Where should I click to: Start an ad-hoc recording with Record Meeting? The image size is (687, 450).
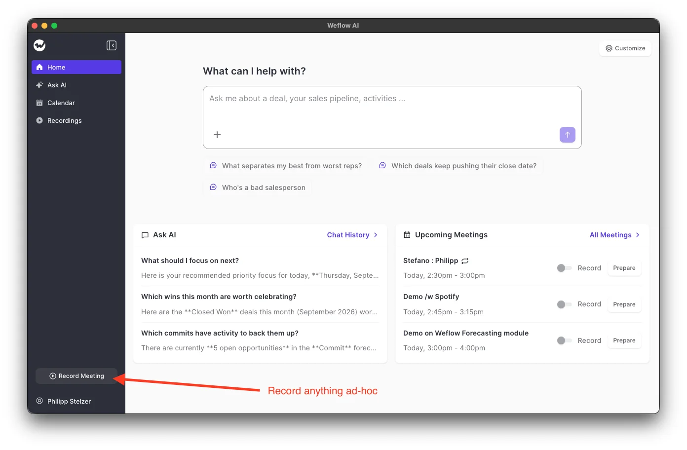point(76,376)
